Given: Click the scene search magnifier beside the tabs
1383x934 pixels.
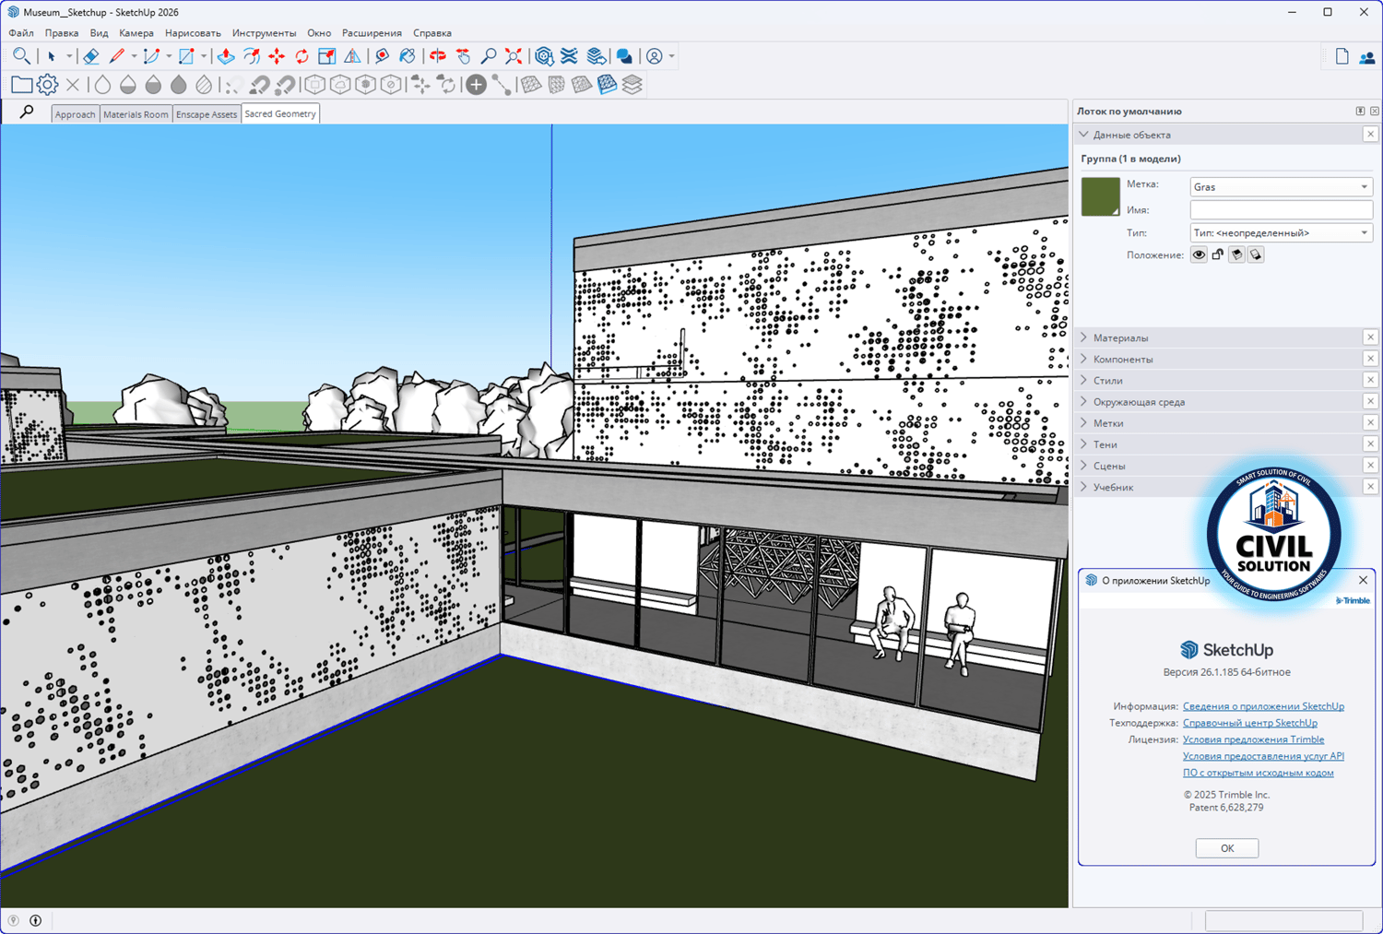Looking at the screenshot, I should (x=27, y=112).
